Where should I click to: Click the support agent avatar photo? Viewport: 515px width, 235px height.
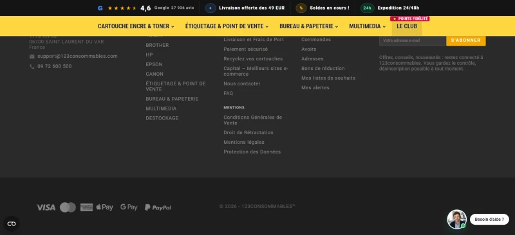click(x=456, y=219)
